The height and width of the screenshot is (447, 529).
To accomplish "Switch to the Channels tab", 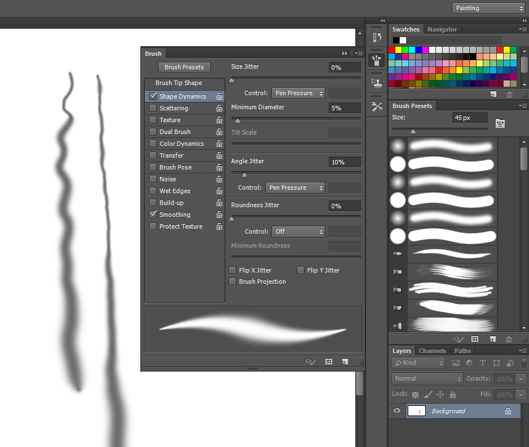I will (432, 350).
